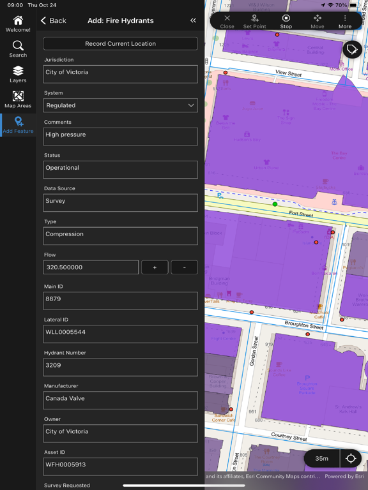
Task: Tap the battery status icon
Action: (354, 5)
